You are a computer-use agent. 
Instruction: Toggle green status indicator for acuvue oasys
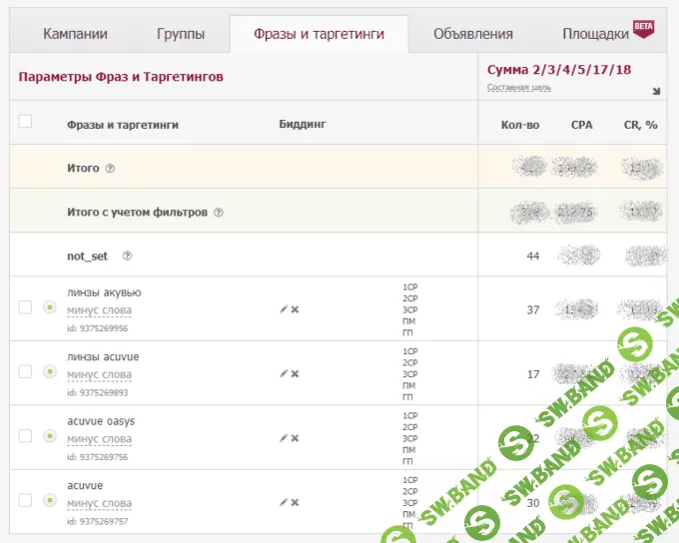coord(49,435)
